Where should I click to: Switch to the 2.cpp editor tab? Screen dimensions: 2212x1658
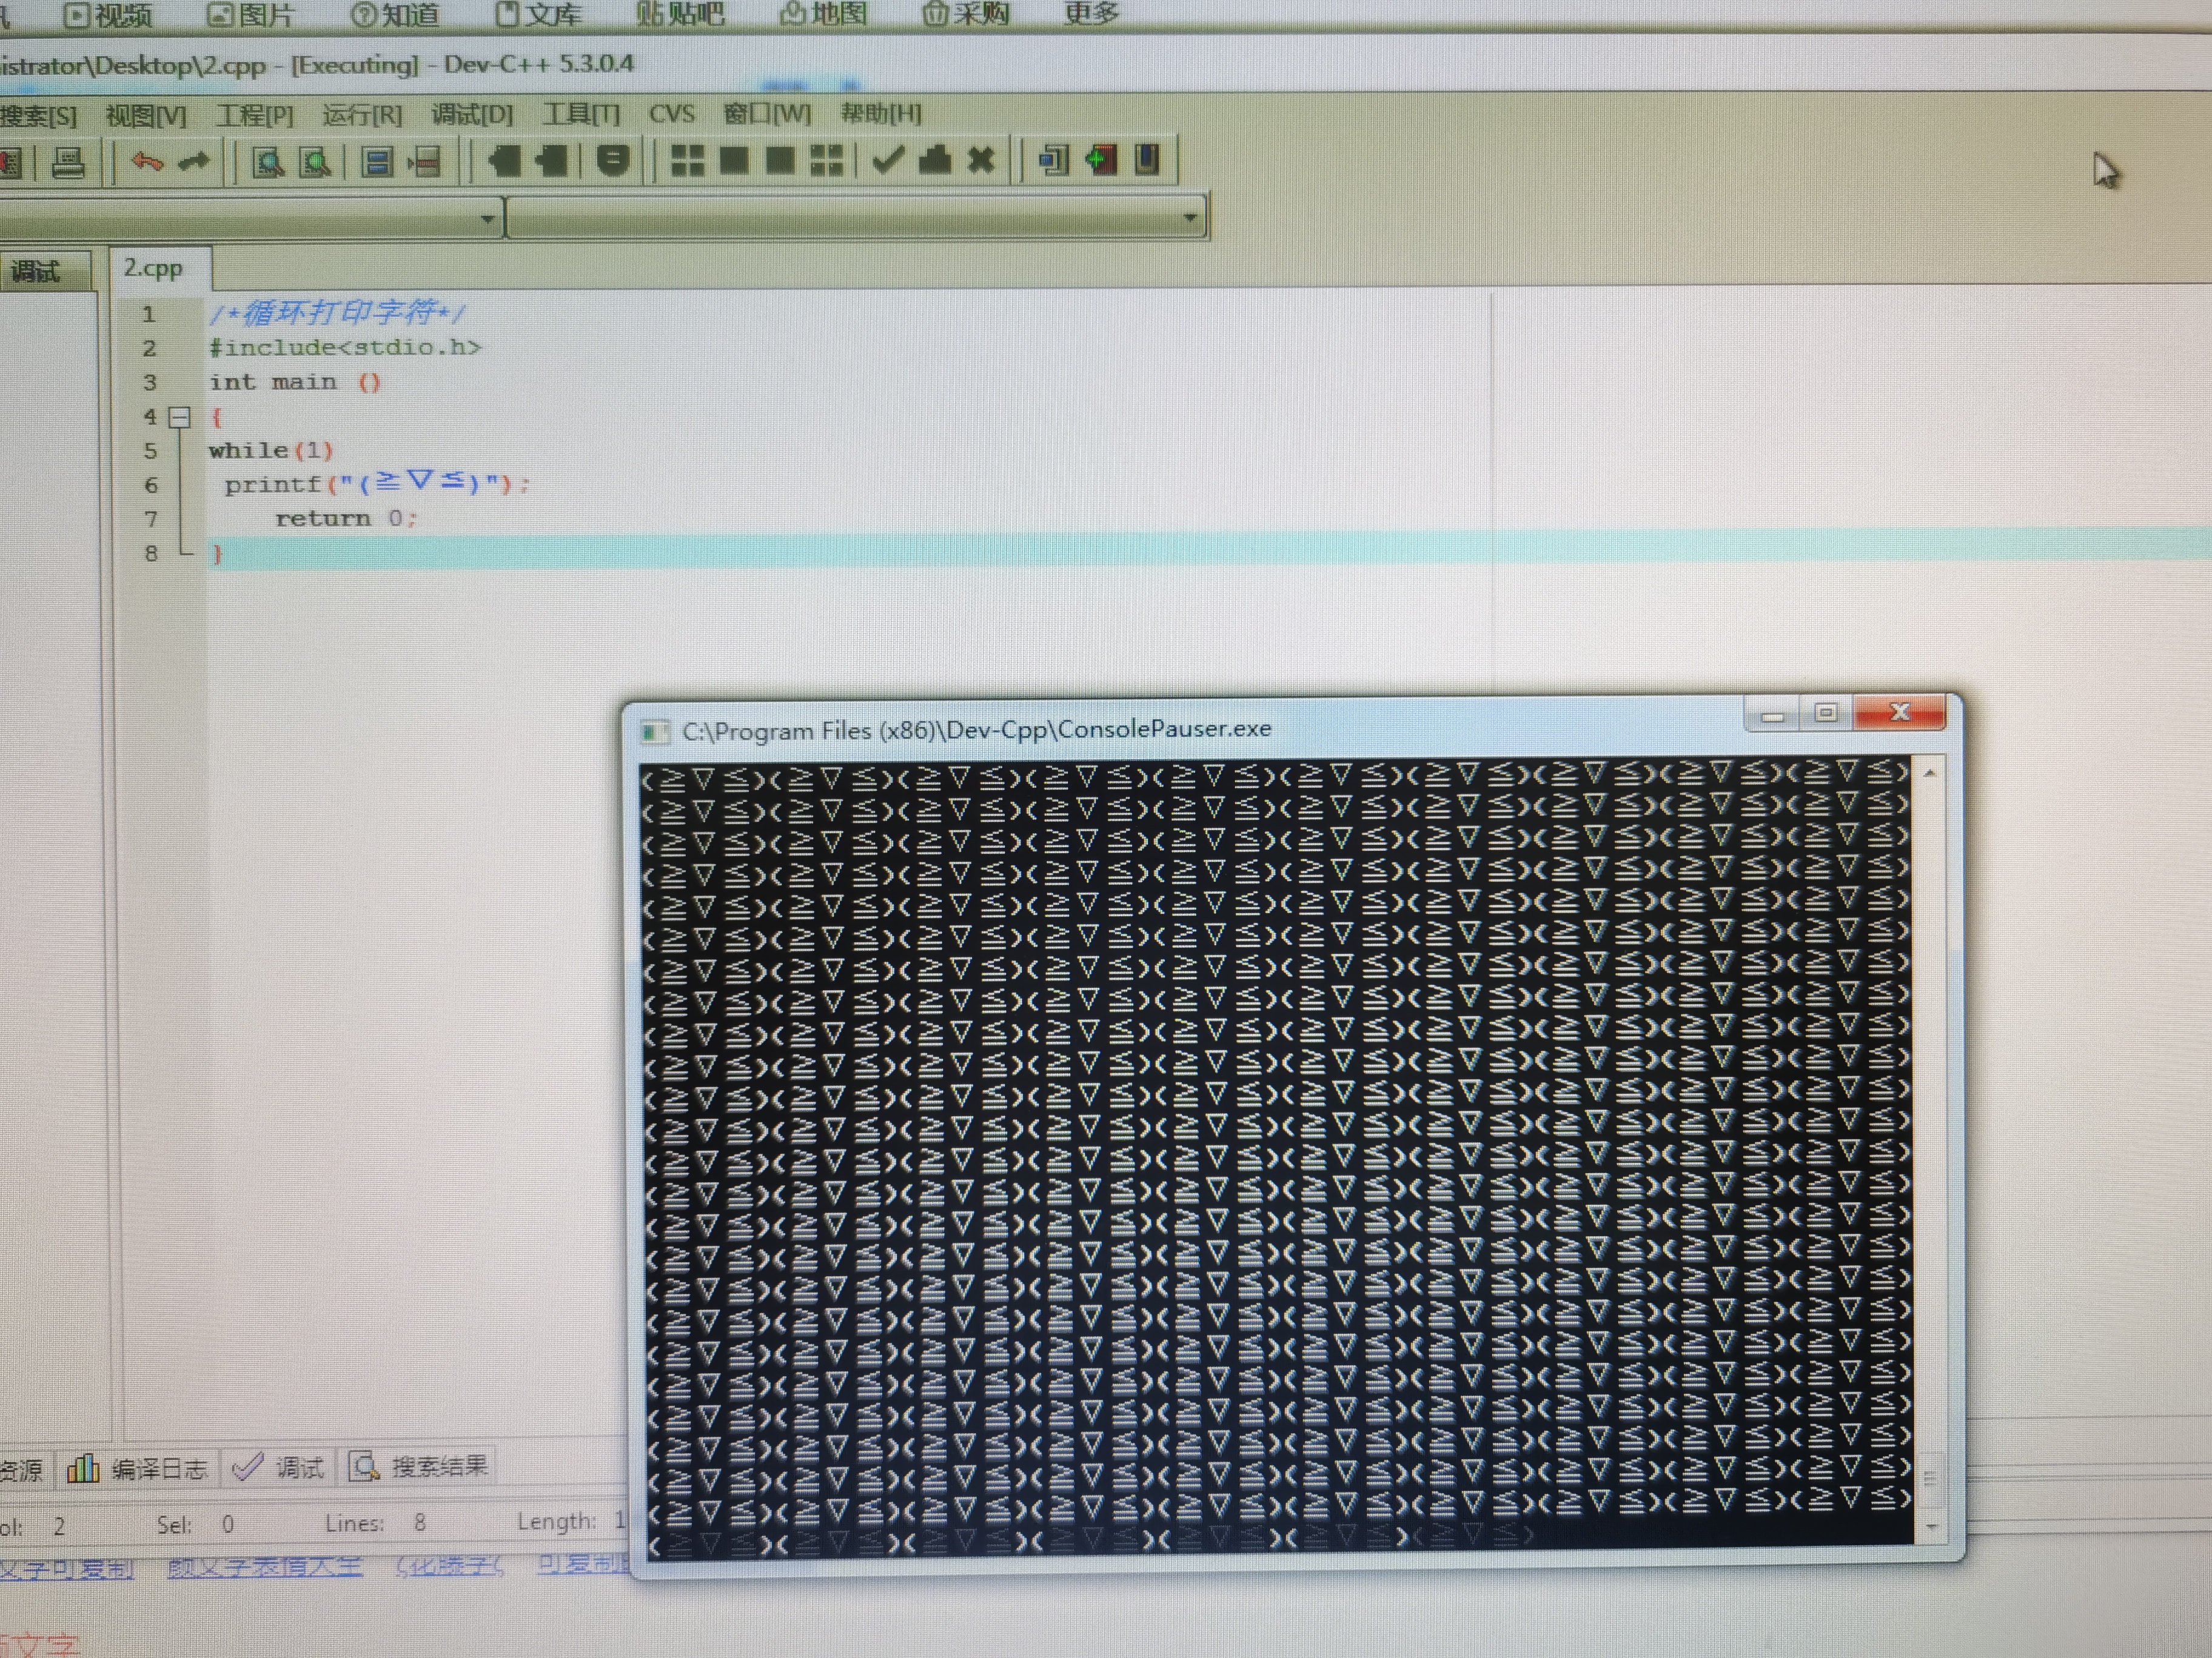(154, 268)
